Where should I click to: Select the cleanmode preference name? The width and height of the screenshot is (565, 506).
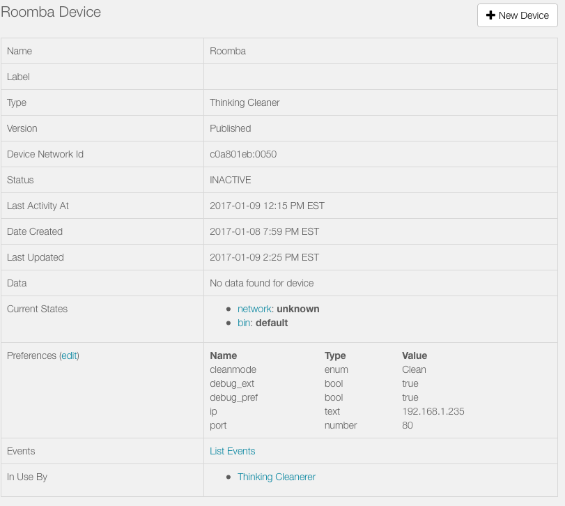coord(233,370)
